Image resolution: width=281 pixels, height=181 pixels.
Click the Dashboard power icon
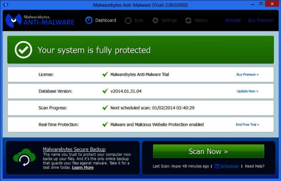(89, 20)
